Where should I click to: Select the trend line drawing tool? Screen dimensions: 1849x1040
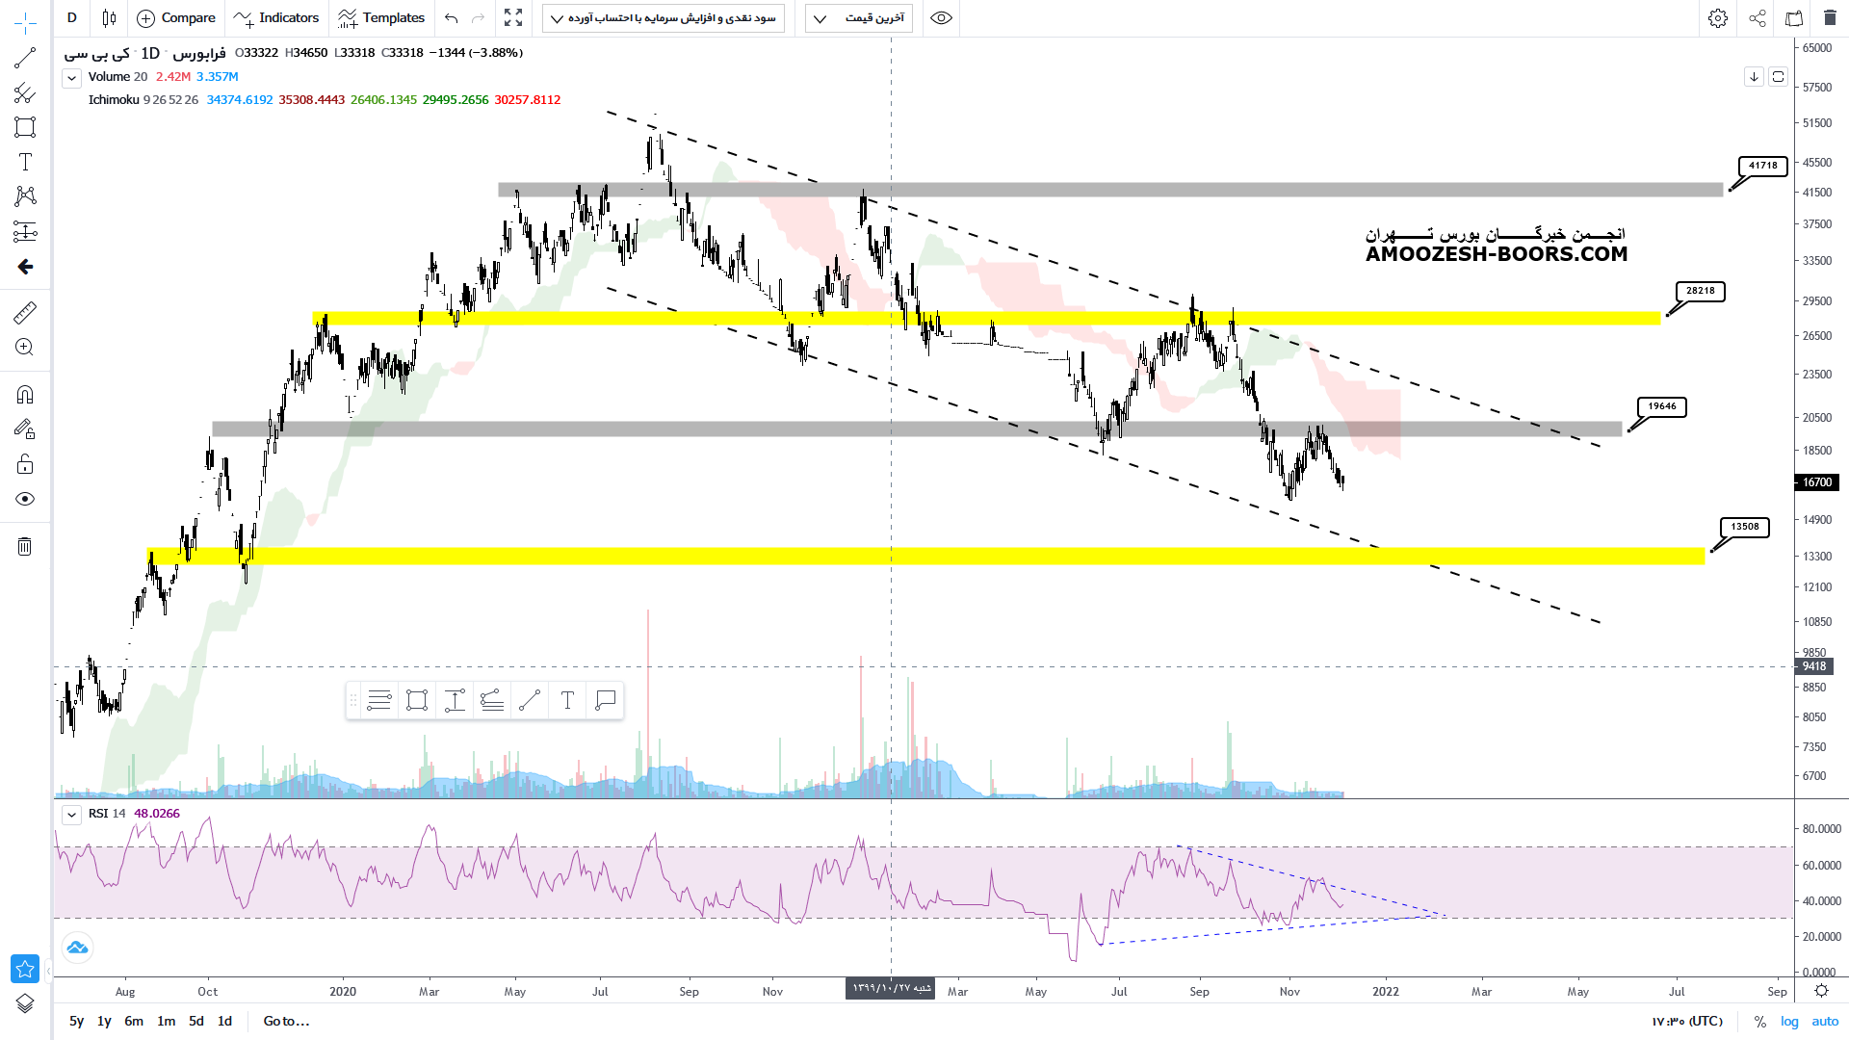[x=25, y=58]
